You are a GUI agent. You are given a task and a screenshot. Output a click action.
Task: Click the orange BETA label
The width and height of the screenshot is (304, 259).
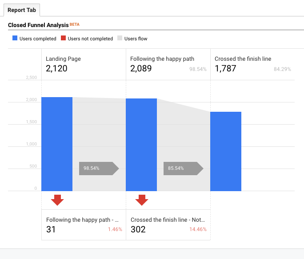pos(75,24)
